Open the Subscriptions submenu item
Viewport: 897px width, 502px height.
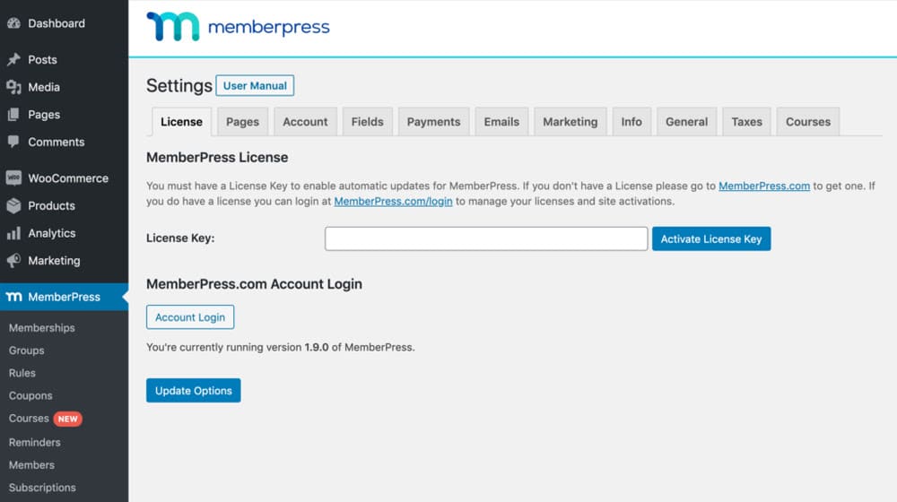[42, 488]
